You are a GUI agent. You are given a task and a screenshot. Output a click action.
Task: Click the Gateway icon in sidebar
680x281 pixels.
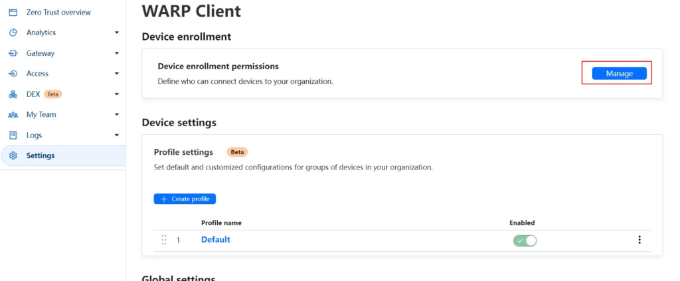pos(13,53)
